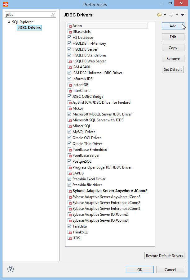Select Sybase Adaptive Server Enterprise JConn3 text
The image size is (190, 280).
[106, 209]
